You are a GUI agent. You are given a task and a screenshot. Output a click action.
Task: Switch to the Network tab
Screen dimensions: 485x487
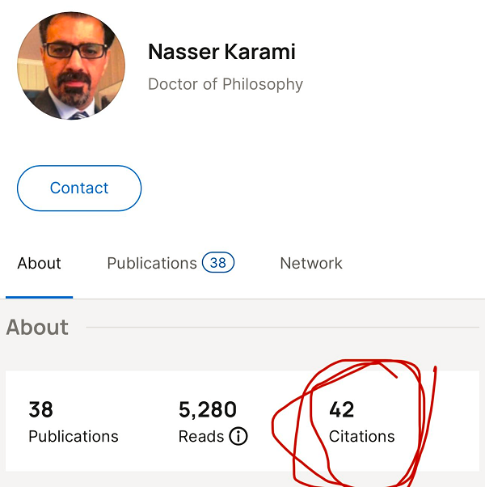click(311, 264)
